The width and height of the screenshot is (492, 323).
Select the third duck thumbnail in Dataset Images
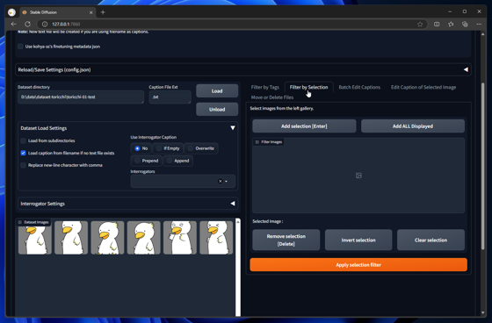tap(107, 237)
